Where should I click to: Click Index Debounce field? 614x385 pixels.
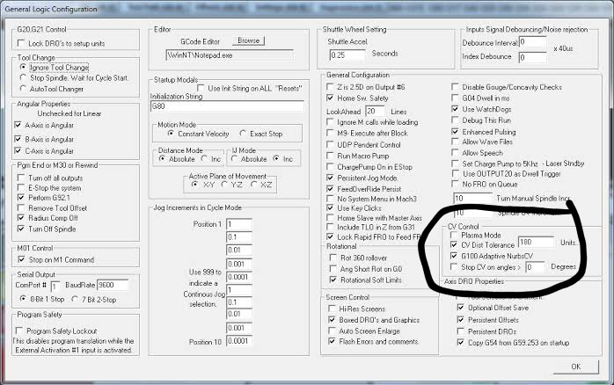(532, 57)
